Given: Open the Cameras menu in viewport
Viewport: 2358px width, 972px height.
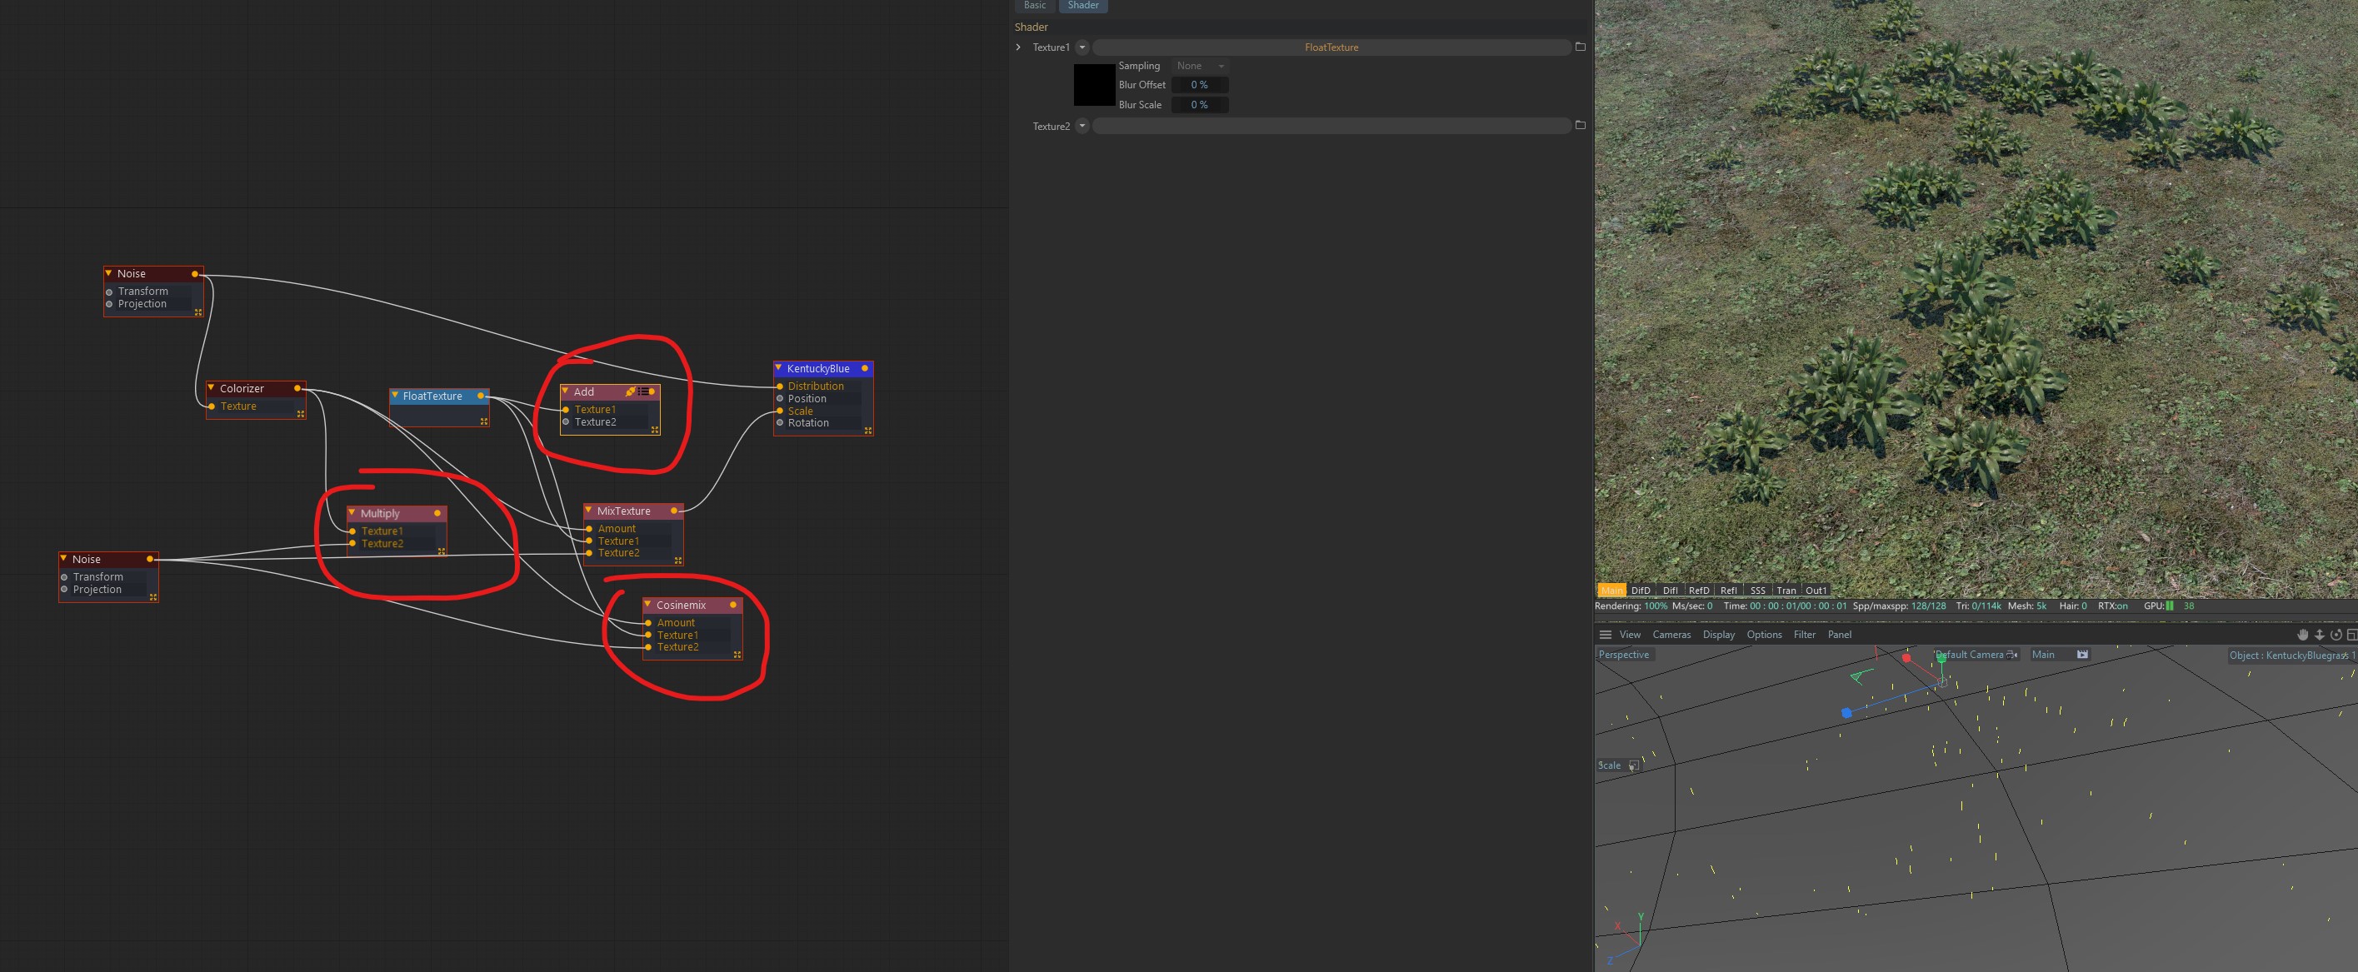Looking at the screenshot, I should tap(1671, 635).
